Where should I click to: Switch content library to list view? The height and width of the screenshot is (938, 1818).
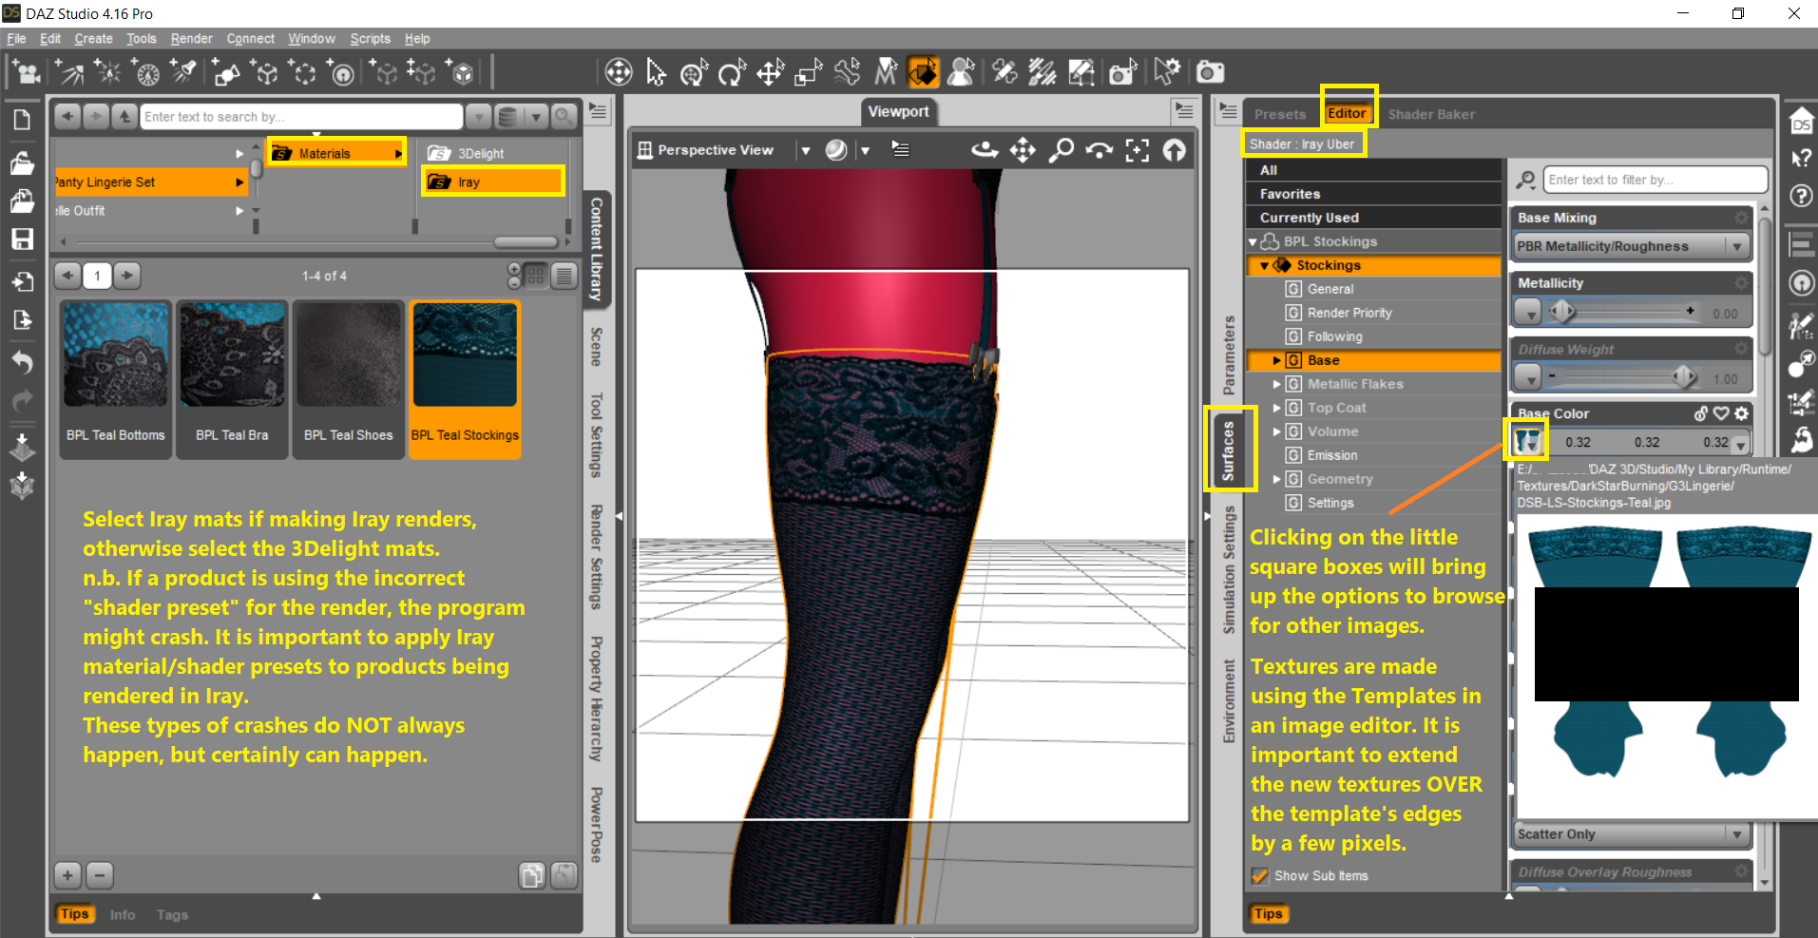tap(565, 276)
